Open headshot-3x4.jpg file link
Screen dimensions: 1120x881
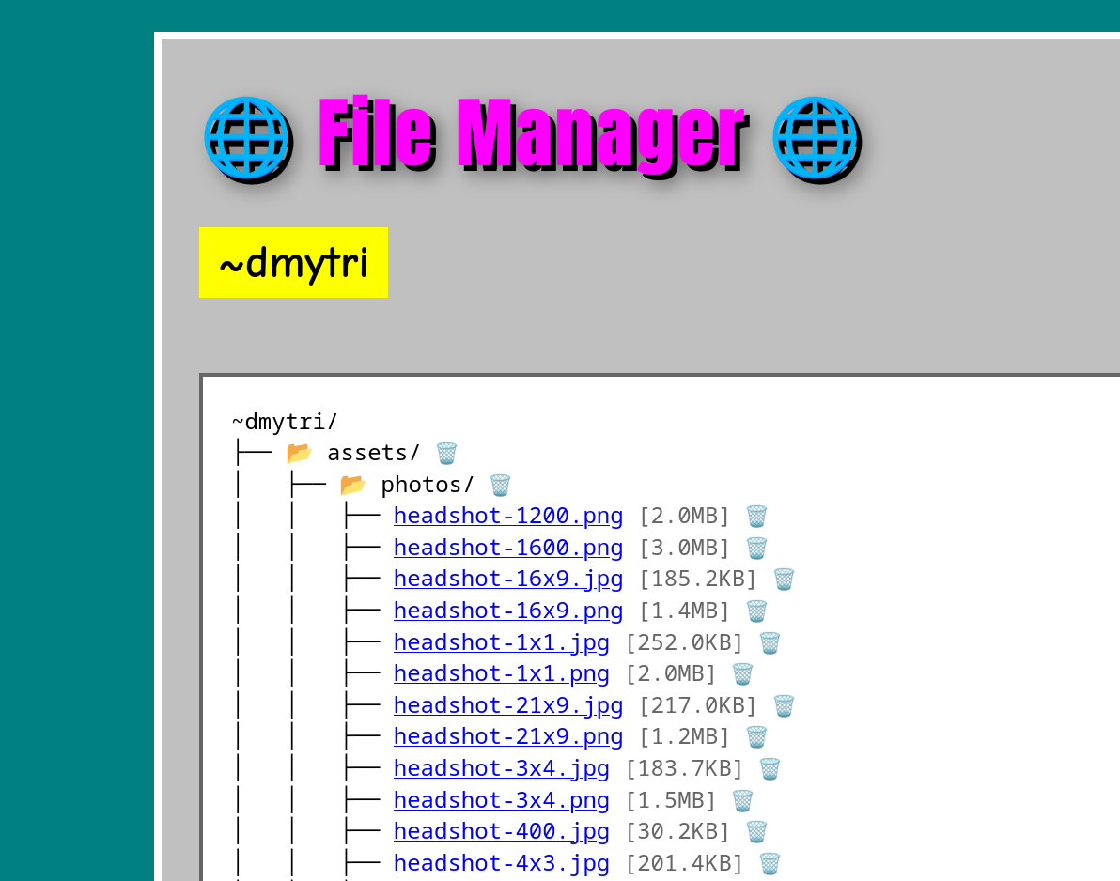[501, 768]
